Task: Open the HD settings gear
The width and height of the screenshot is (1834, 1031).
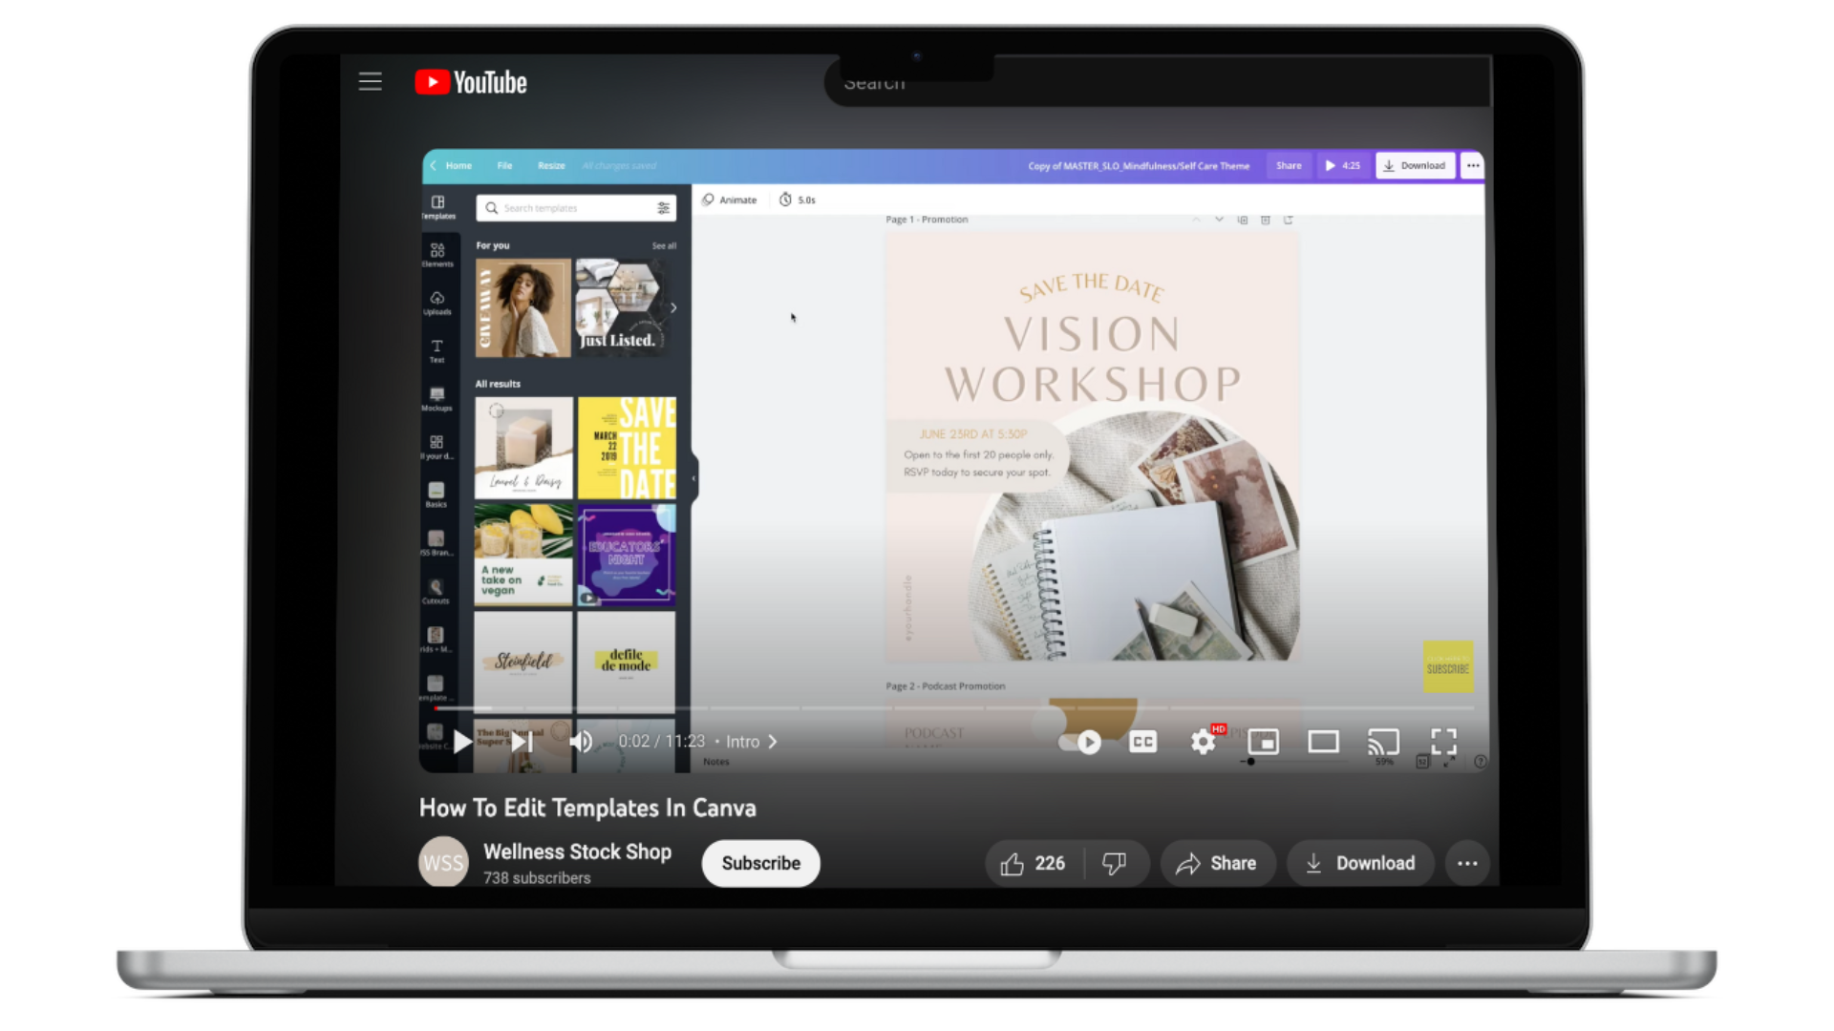Action: (x=1204, y=742)
